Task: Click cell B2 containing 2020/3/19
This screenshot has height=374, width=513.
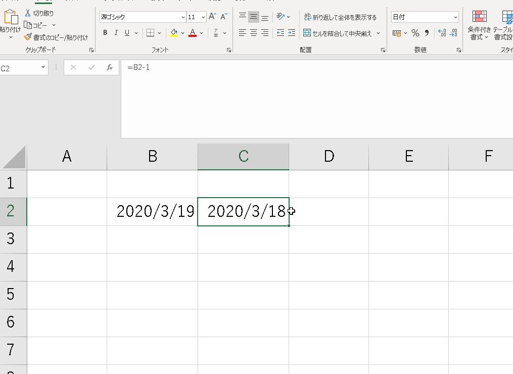Action: [152, 211]
